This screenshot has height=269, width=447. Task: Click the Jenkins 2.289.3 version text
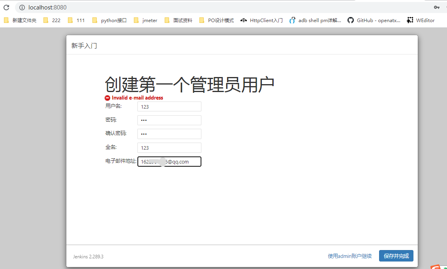coord(88,256)
